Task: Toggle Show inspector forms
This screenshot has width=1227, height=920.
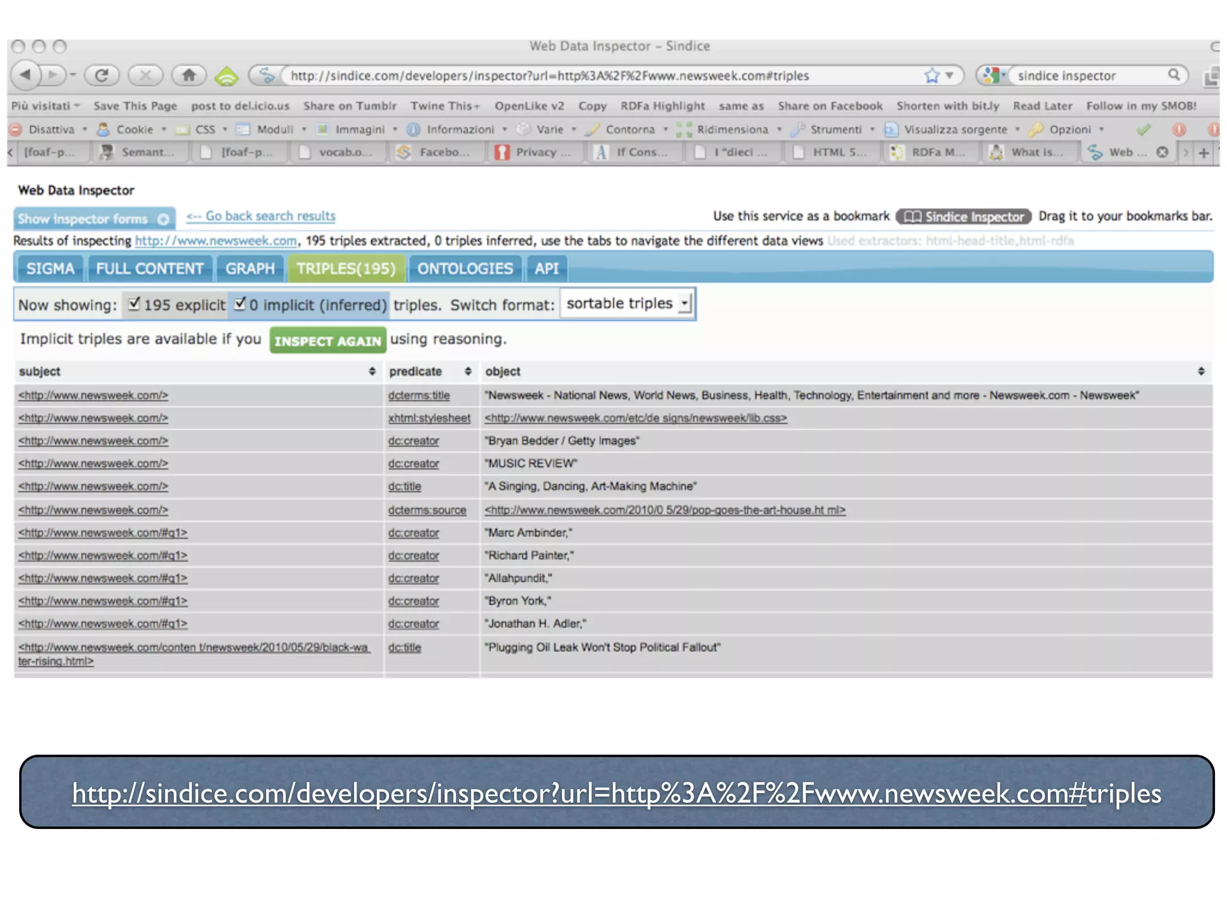Action: pos(94,219)
